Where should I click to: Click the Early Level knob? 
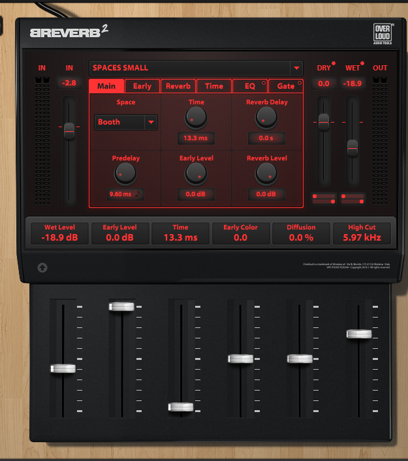196,173
